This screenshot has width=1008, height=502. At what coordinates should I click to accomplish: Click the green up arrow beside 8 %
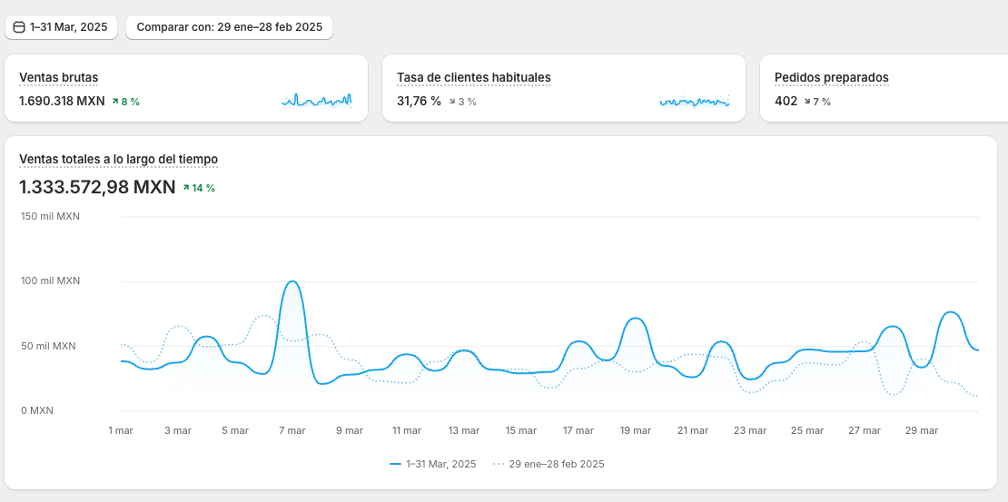tap(115, 102)
